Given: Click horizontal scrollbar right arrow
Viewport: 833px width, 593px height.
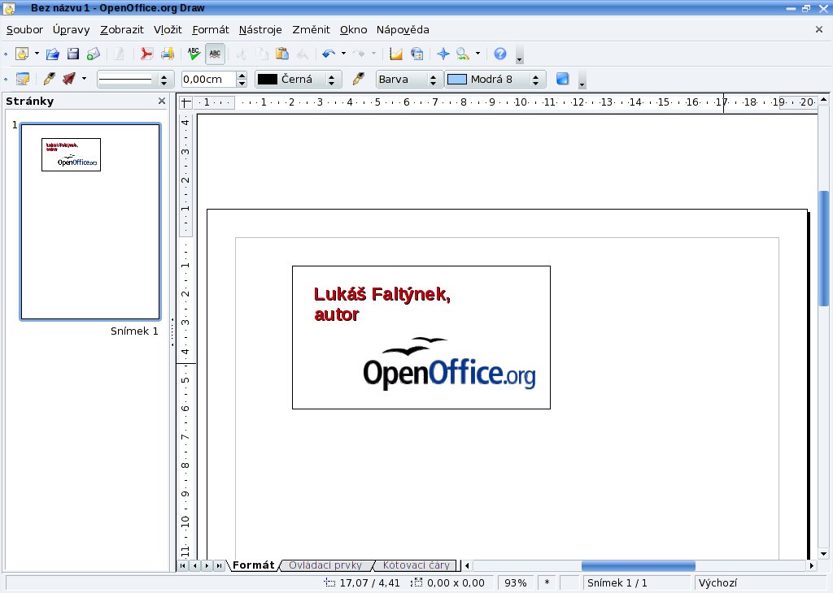Looking at the screenshot, I should [811, 566].
